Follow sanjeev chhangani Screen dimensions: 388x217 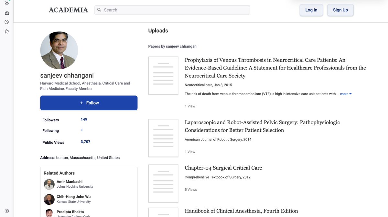click(89, 103)
